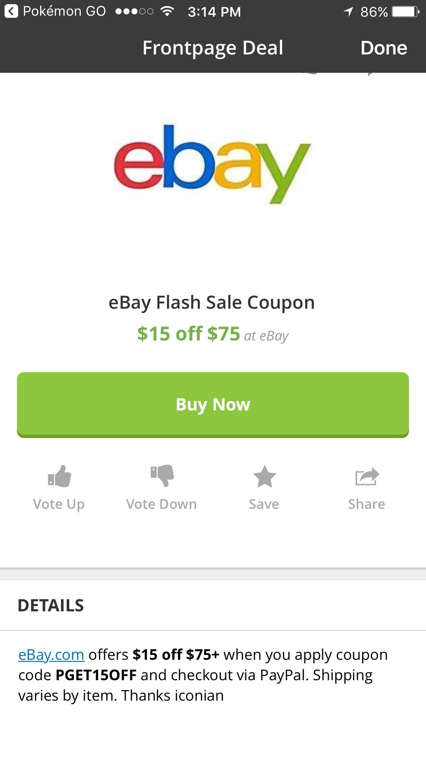
Task: Tap the Wi-Fi status icon
Action: (165, 12)
